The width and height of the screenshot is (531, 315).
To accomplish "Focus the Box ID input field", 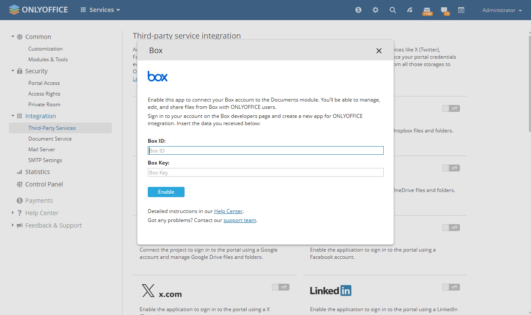I will [265, 150].
